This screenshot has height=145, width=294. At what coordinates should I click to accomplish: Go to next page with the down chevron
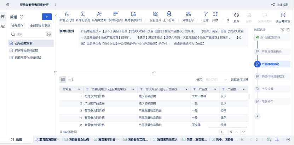click(x=243, y=132)
